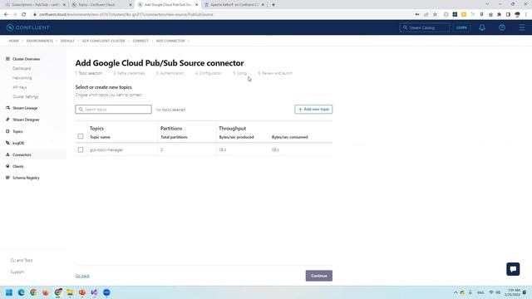Click the LEARN button in header
Screen dimensions: 532x299
(x=461, y=27)
